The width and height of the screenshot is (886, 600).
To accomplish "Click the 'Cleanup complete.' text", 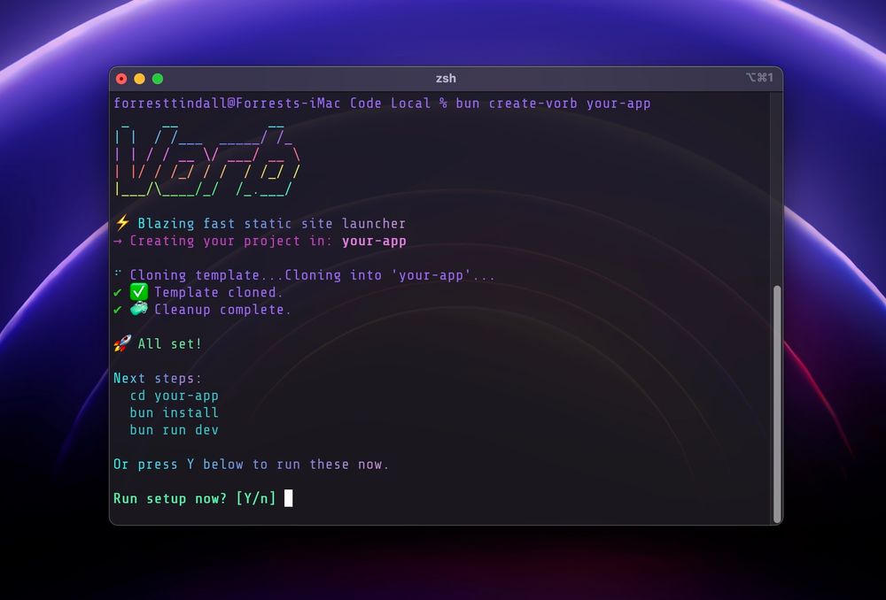I will (x=222, y=310).
